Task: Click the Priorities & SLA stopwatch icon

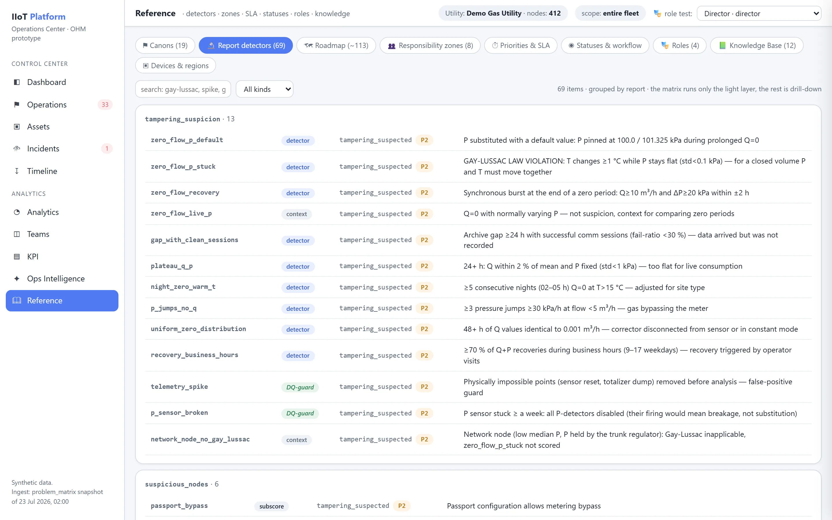Action: click(x=495, y=45)
